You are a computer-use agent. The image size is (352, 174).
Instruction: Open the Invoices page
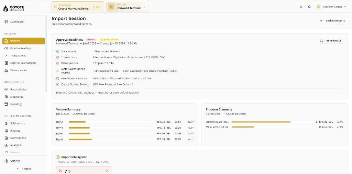coord(23,131)
